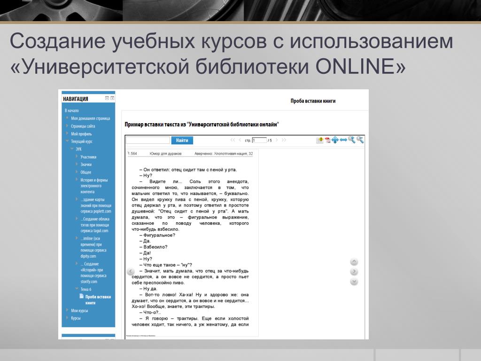The width and height of the screenshot is (481, 361).
Task: Expand the Мой профиль tree node
Action: point(67,133)
